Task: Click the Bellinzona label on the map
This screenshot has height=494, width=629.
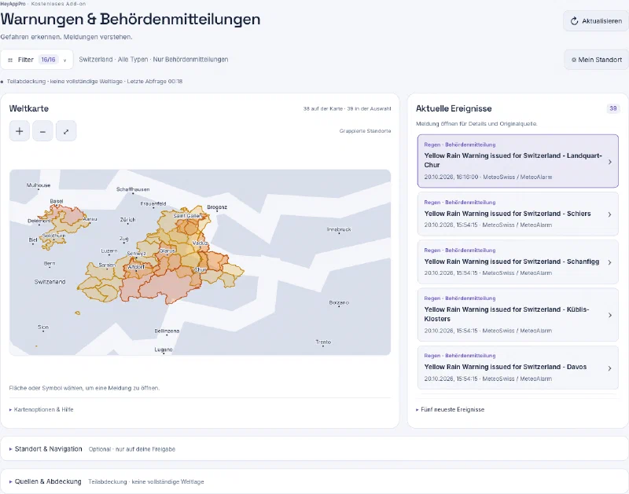Action: (167, 331)
